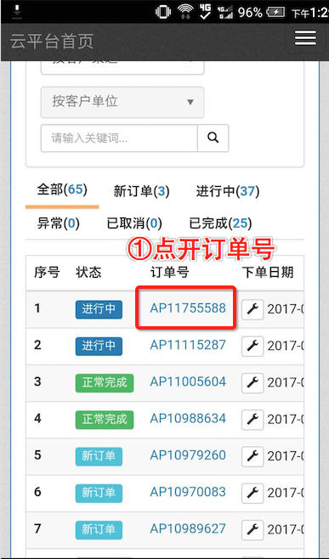Click the 状态 column header
This screenshot has width=329, height=559.
click(x=88, y=273)
